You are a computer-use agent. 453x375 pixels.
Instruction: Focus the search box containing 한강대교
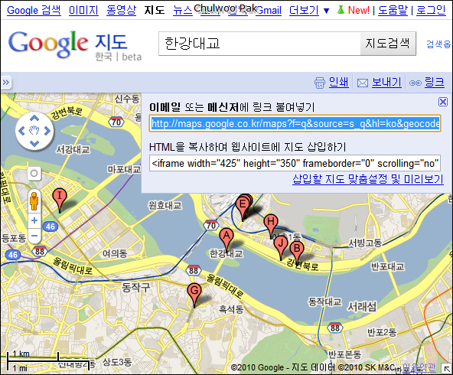259,44
